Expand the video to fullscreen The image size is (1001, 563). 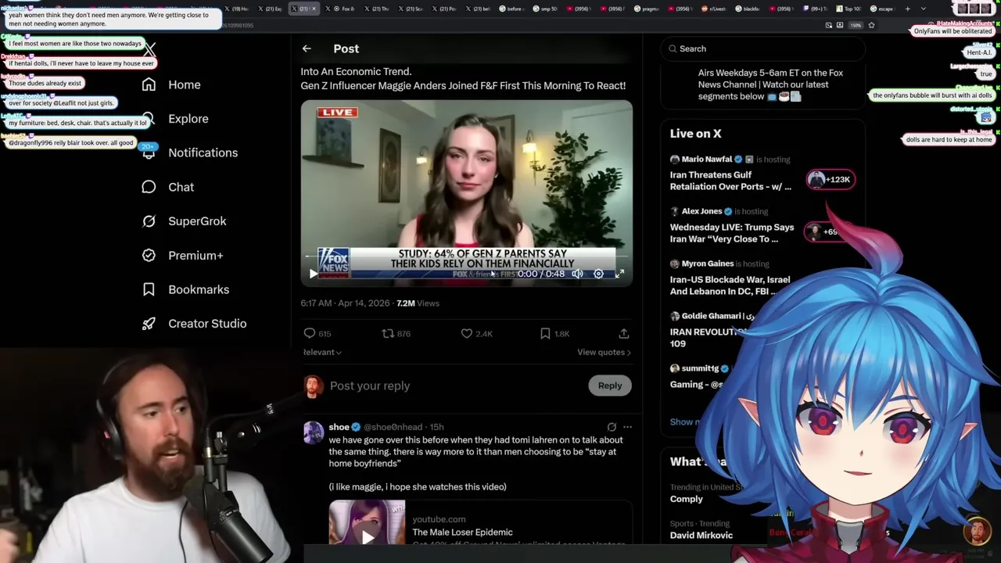tap(619, 274)
